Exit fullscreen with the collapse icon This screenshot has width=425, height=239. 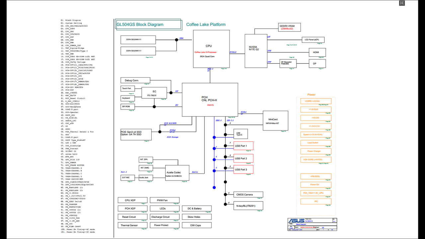(x=402, y=3)
